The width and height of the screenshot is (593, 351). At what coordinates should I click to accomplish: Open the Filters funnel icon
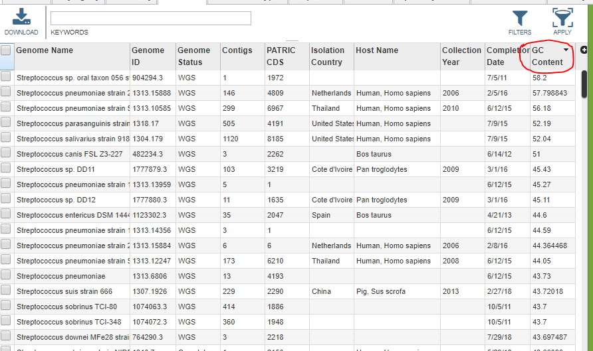[x=520, y=18]
